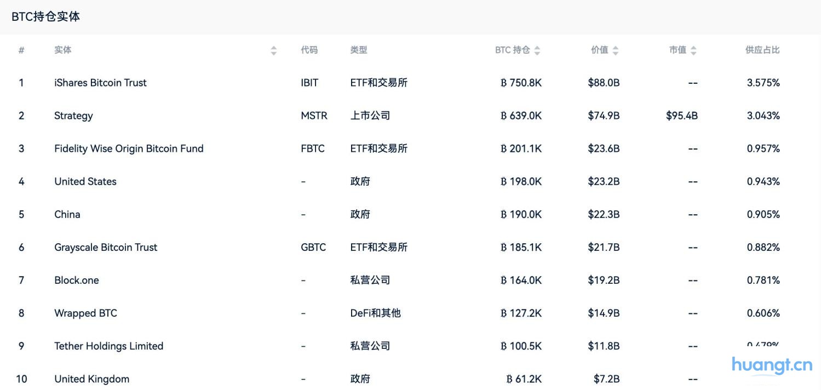Click the 3.575% supply percentage value

[x=763, y=83]
